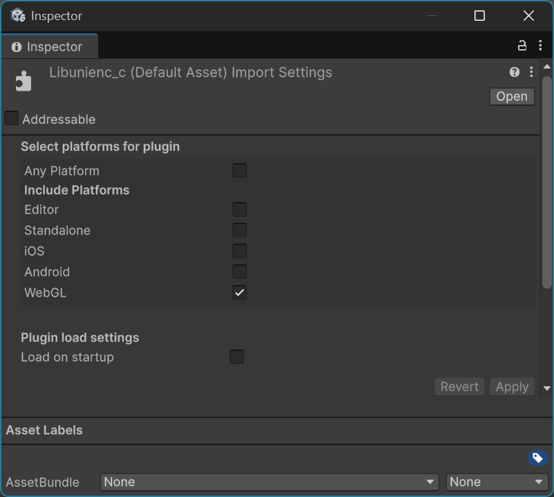Tick the Standalone platform checkbox
Image resolution: width=554 pixels, height=497 pixels.
click(239, 230)
